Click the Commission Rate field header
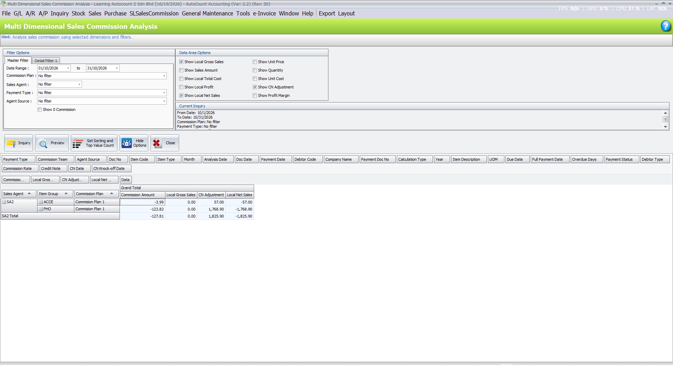Viewport: 673px width, 379px height. [20, 168]
